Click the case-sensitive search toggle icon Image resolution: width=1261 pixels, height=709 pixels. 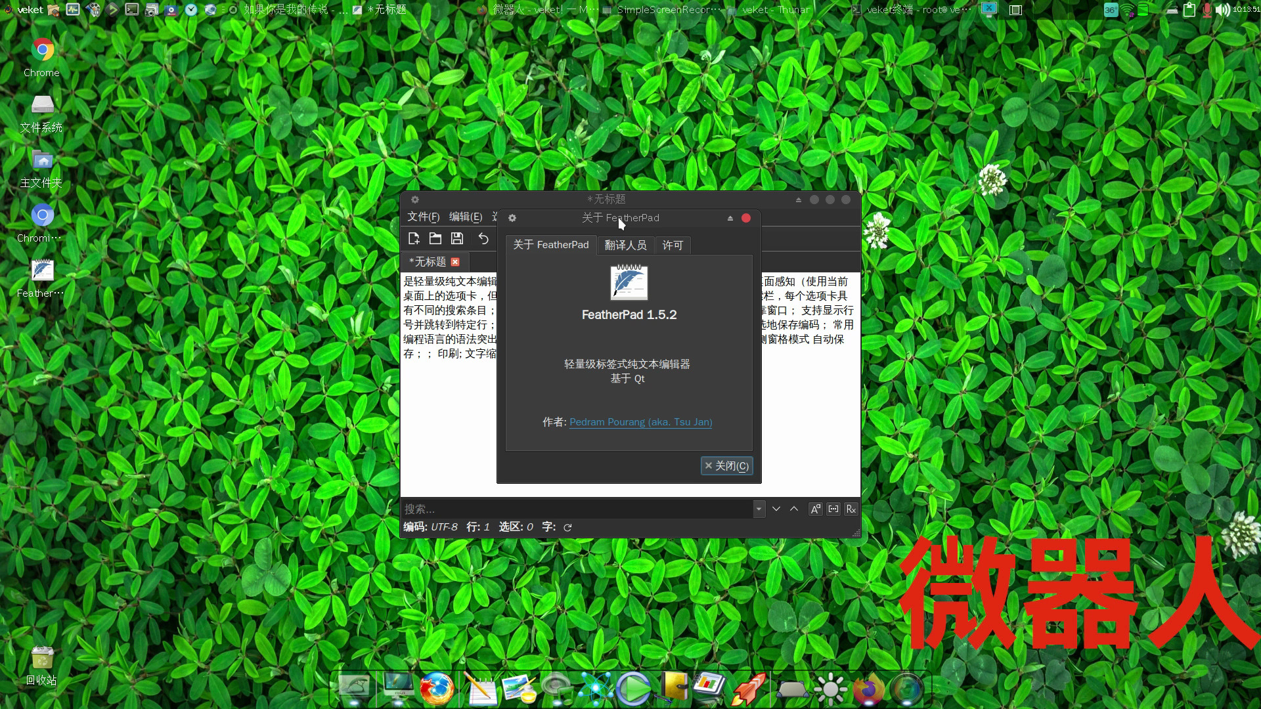tap(815, 508)
